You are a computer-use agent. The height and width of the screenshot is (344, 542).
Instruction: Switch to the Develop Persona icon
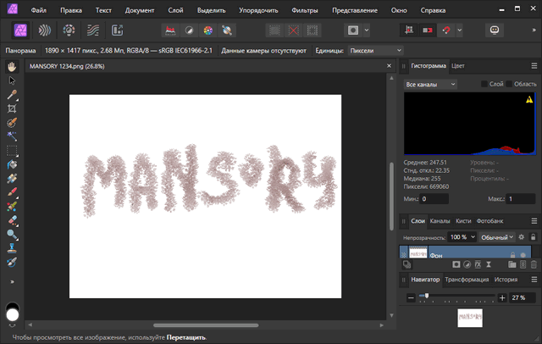point(69,31)
